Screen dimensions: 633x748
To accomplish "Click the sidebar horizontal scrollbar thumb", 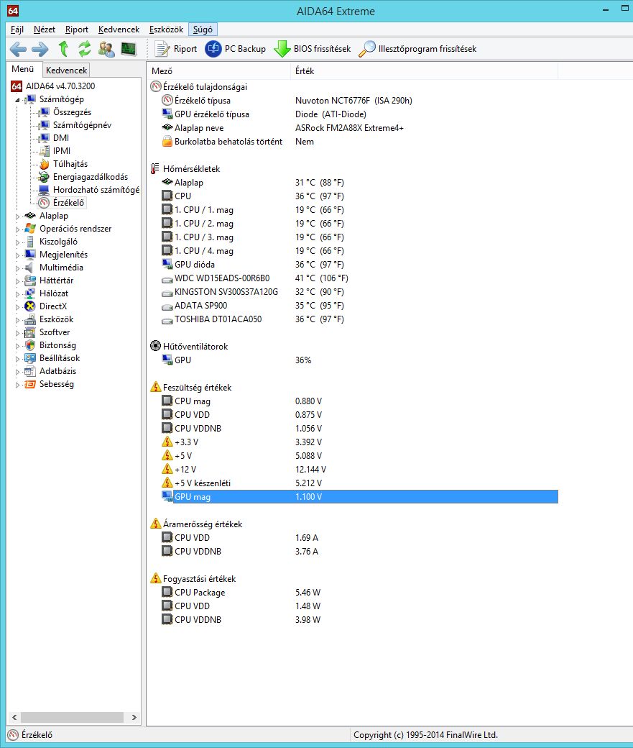I will [72, 717].
